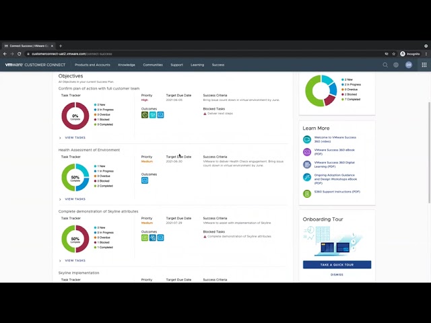Click the summary donut chart in sidebar
This screenshot has width=431, height=323.
[321, 91]
